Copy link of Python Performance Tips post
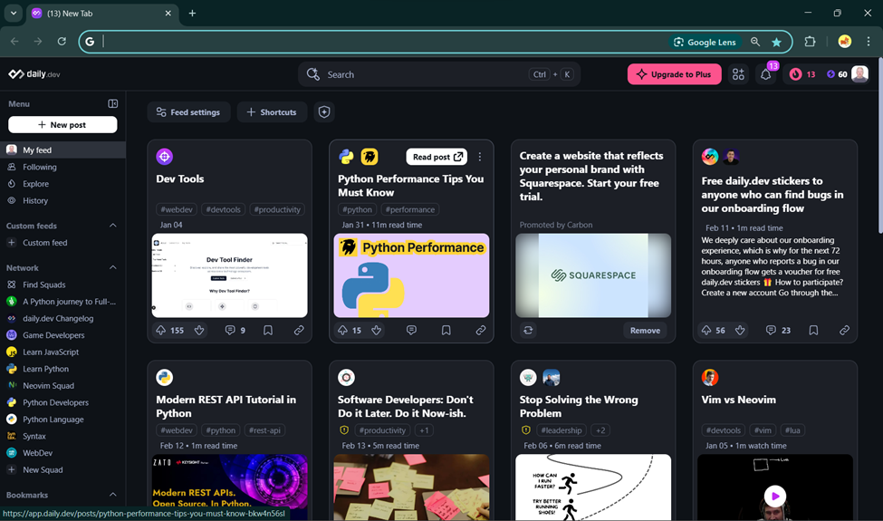The width and height of the screenshot is (883, 521). [481, 330]
